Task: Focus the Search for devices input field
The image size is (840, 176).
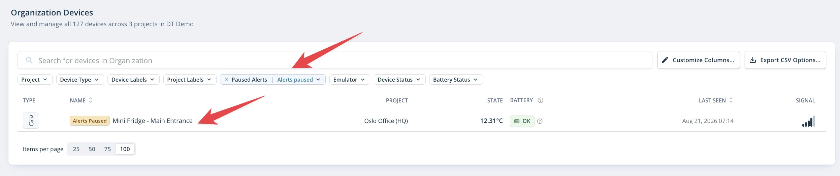Action: pyautogui.click(x=335, y=60)
